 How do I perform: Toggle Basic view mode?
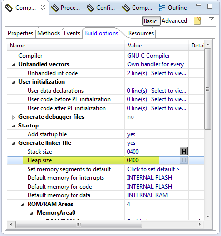tap(151, 21)
